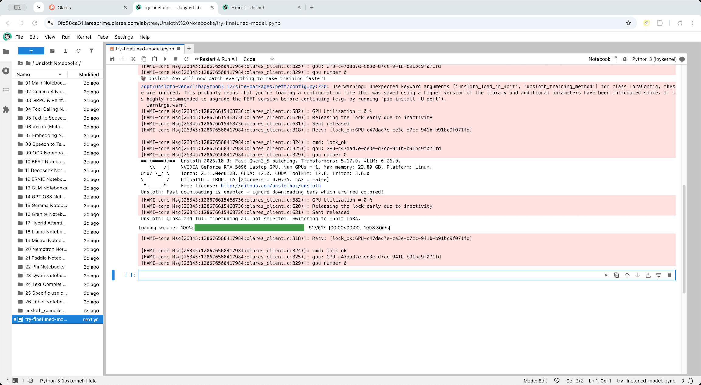Click the blue New Launcher plus button
The height and width of the screenshot is (385, 701).
point(31,51)
